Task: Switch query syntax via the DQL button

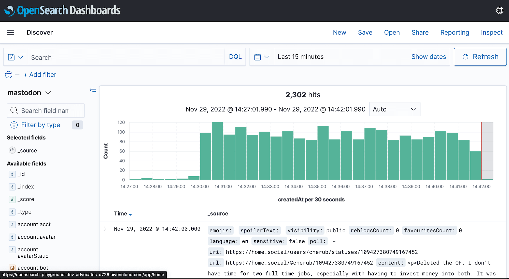Action: coord(235,57)
